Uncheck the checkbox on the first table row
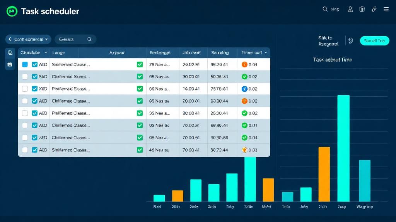The image size is (396, 222). pos(26,64)
